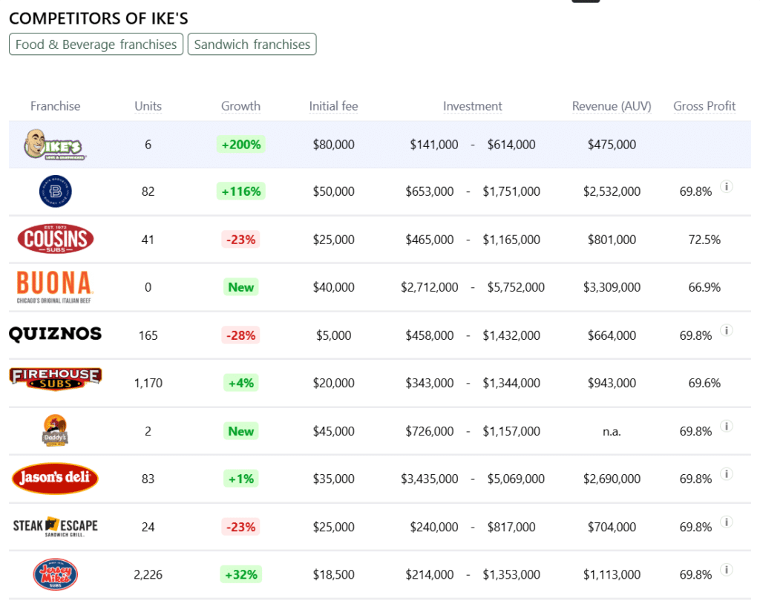This screenshot has width=760, height=601.
Task: Click the $20,000 initial fee value
Action: point(333,383)
